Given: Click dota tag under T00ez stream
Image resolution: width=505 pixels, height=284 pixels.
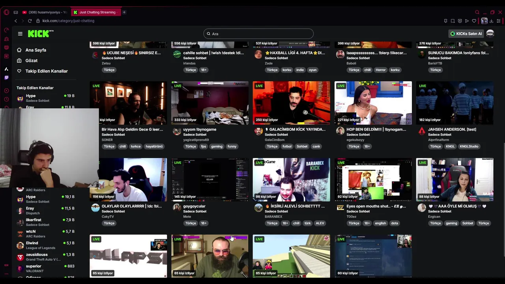Looking at the screenshot, I should click(395, 223).
